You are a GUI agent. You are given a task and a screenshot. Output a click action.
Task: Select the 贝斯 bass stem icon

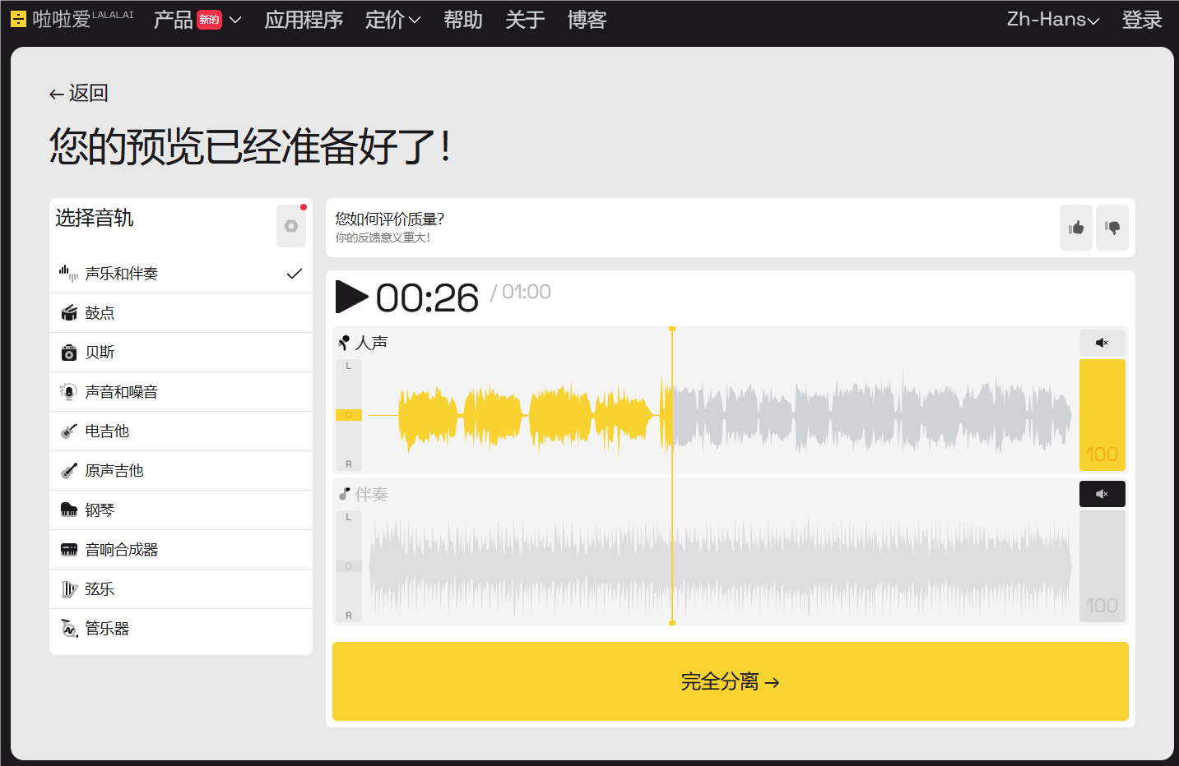tap(69, 352)
